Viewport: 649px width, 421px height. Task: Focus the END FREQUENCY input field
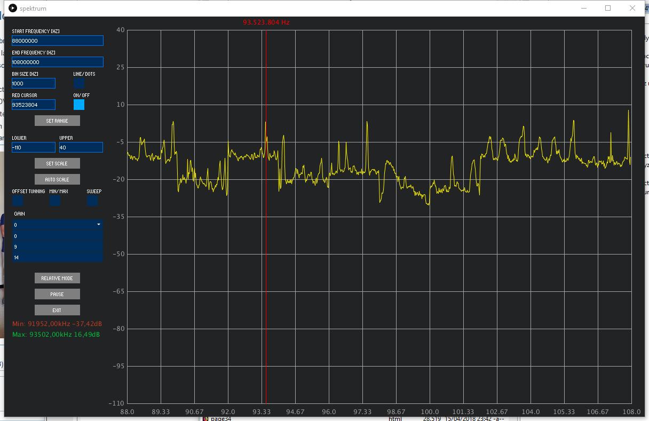(57, 62)
